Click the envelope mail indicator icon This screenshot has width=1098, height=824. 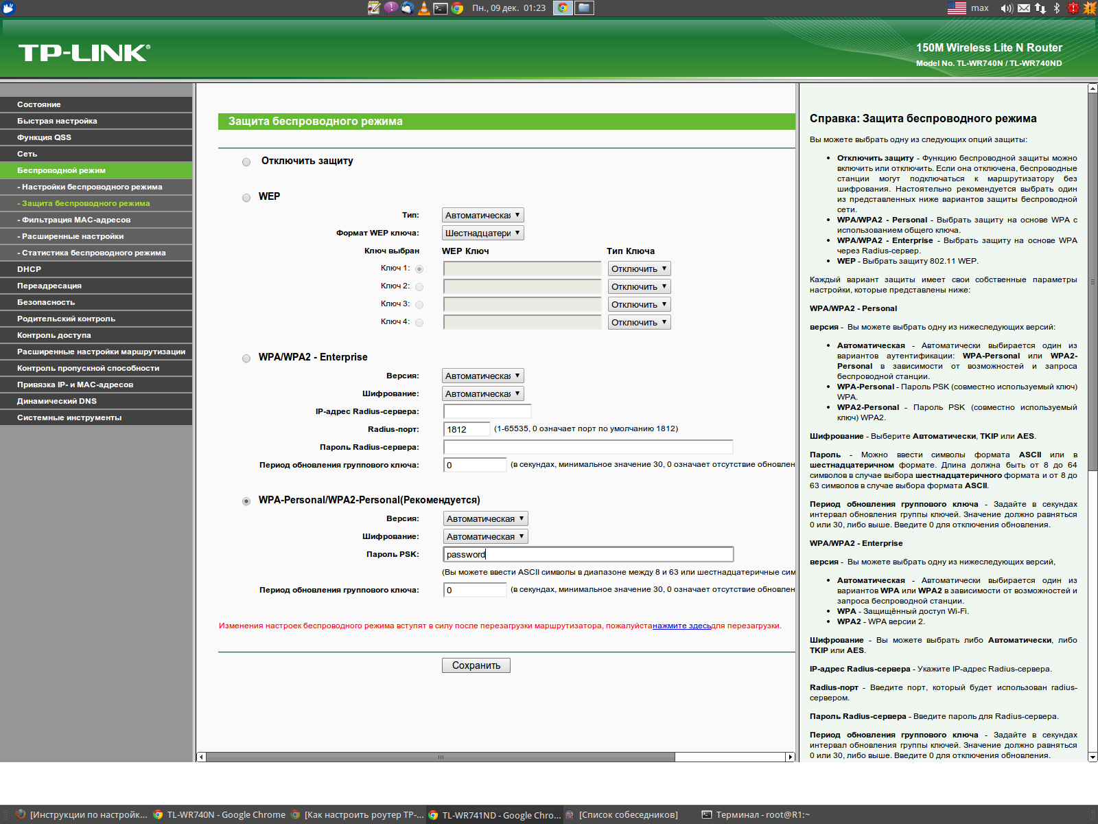[x=1024, y=8]
